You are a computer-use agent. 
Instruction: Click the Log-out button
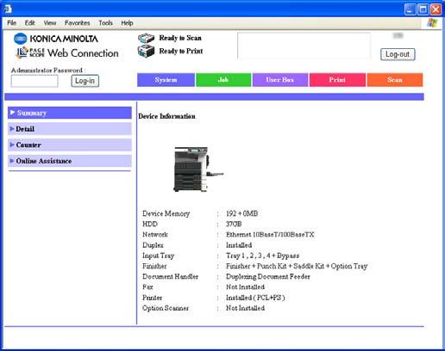(398, 54)
